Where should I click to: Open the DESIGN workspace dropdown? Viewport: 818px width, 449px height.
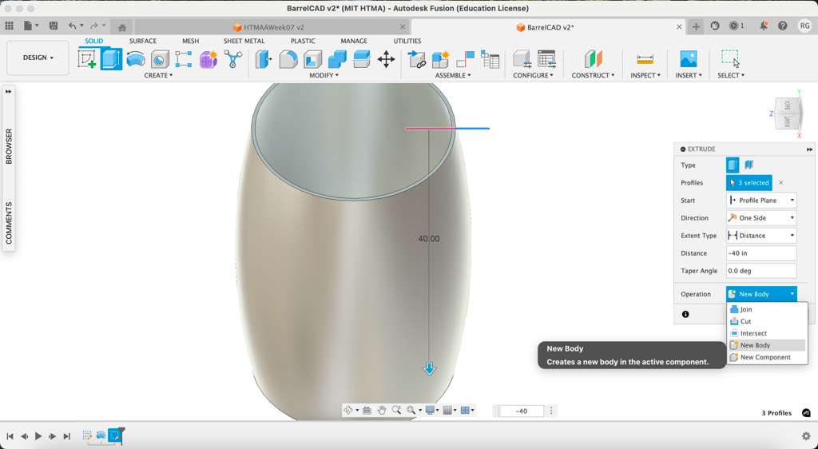38,58
